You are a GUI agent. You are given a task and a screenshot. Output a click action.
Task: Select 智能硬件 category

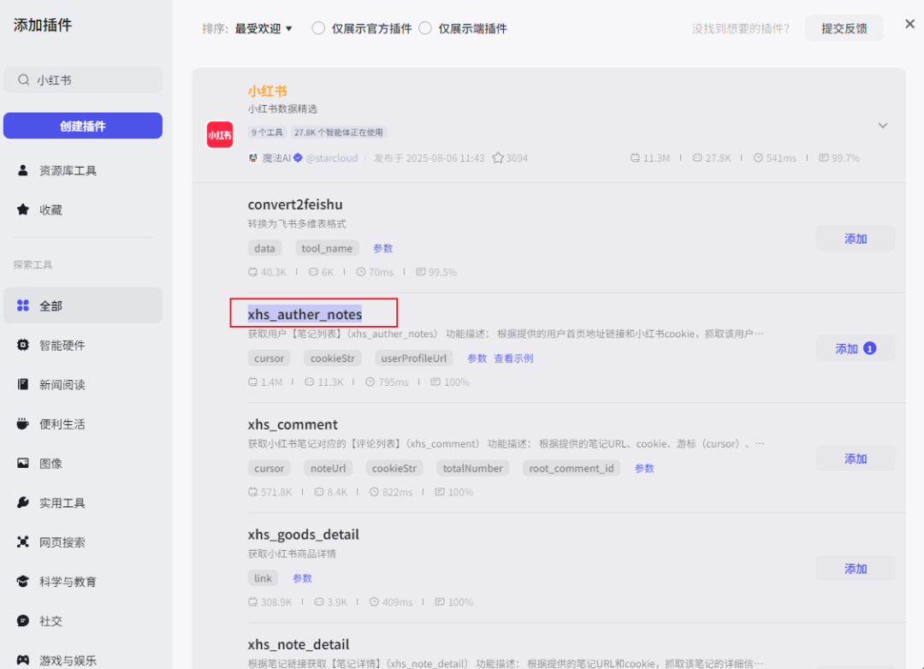[x=82, y=345]
